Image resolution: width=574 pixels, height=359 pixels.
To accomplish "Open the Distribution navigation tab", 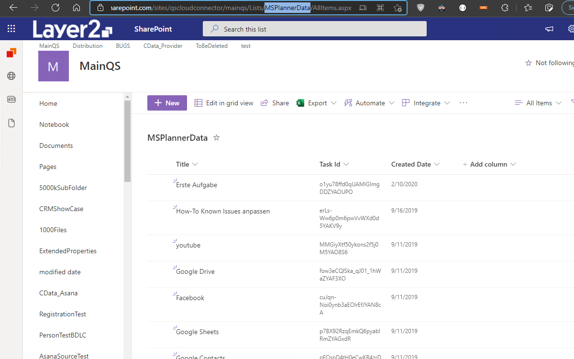I will coord(88,46).
